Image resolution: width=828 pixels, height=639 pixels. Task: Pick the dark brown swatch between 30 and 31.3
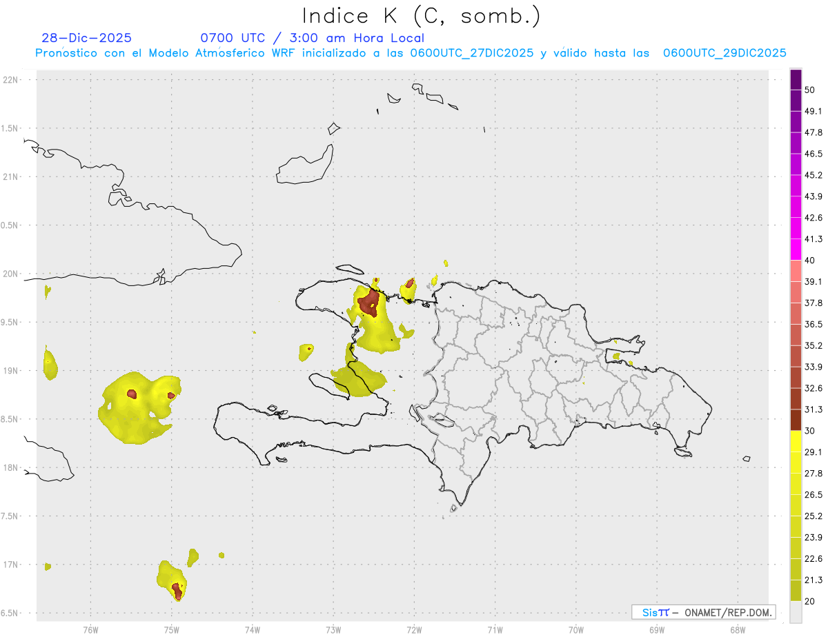pos(796,420)
